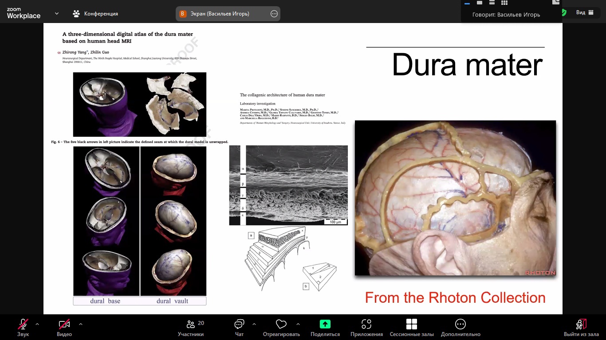Screen dimensions: 606x340
Task: Click the Fig. 6 caption about black arrows
Action: [x=140, y=142]
